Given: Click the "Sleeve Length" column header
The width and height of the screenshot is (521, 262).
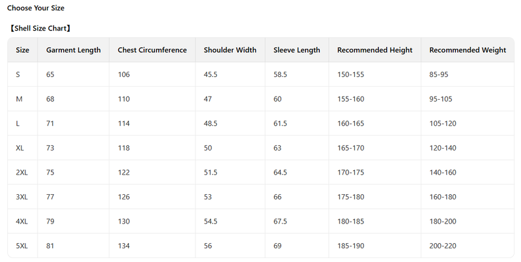Looking at the screenshot, I should click(x=297, y=50).
